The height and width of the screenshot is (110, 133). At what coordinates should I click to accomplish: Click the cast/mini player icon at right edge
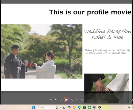pos(132,100)
